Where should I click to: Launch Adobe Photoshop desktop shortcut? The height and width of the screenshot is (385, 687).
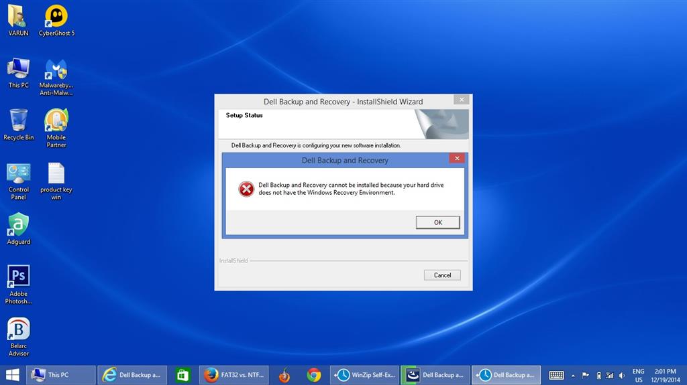coord(18,285)
